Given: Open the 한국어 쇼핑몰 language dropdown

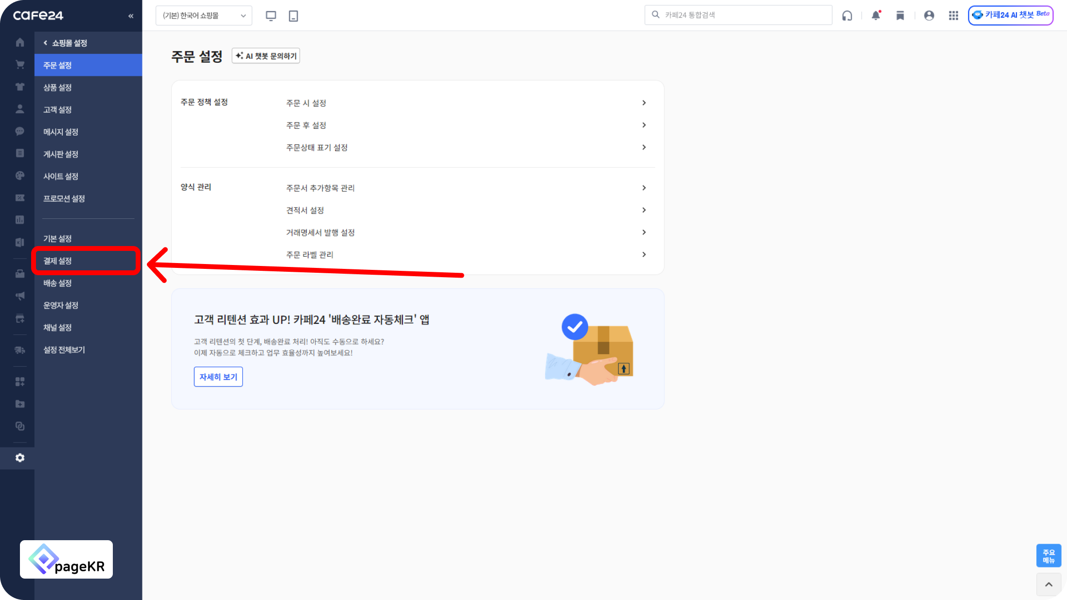Looking at the screenshot, I should [x=204, y=16].
